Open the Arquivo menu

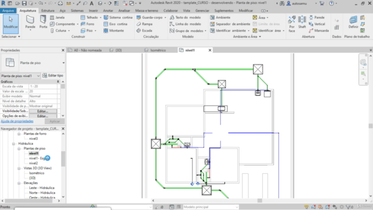tap(8, 10)
